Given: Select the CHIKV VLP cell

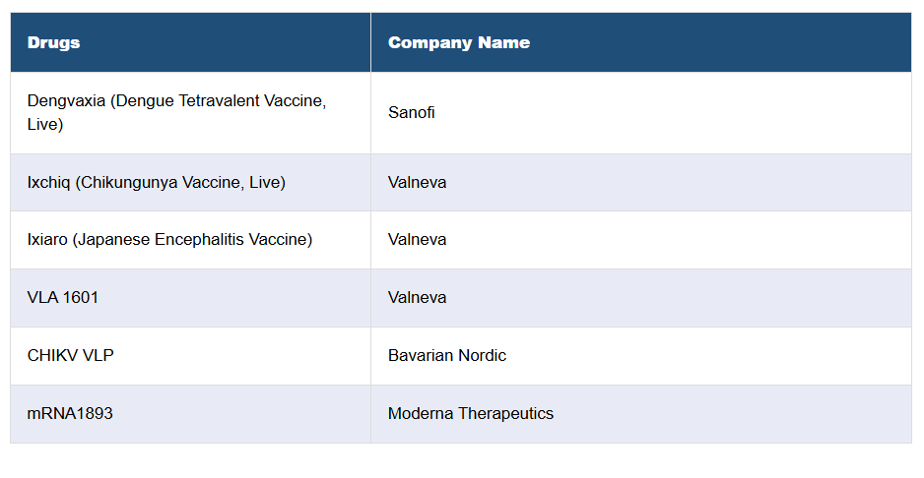Looking at the screenshot, I should [x=70, y=355].
